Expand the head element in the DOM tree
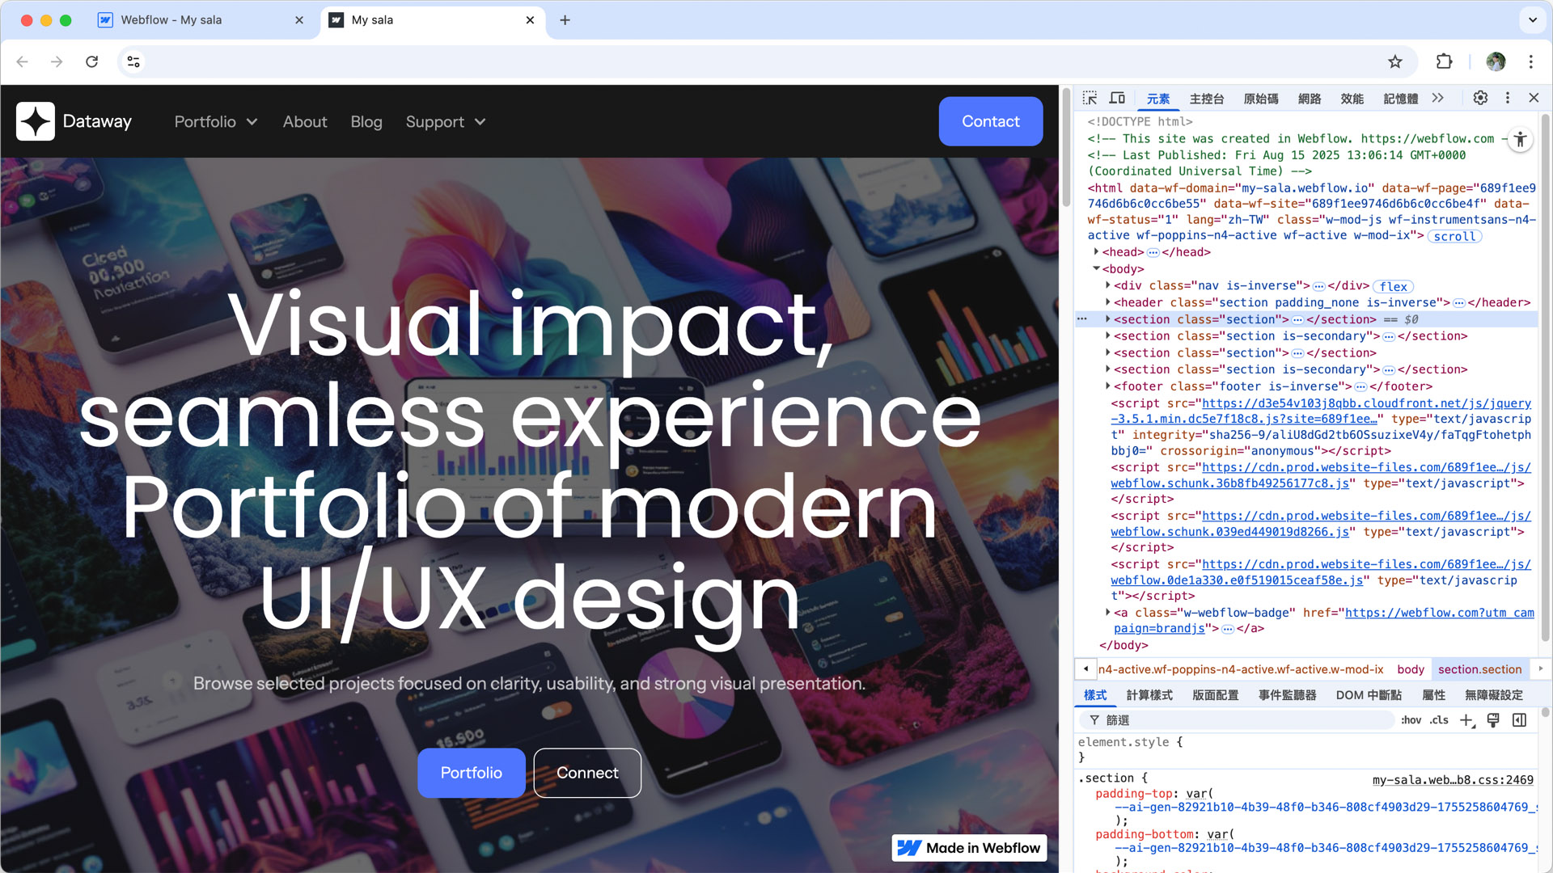This screenshot has height=873, width=1553. click(x=1097, y=252)
